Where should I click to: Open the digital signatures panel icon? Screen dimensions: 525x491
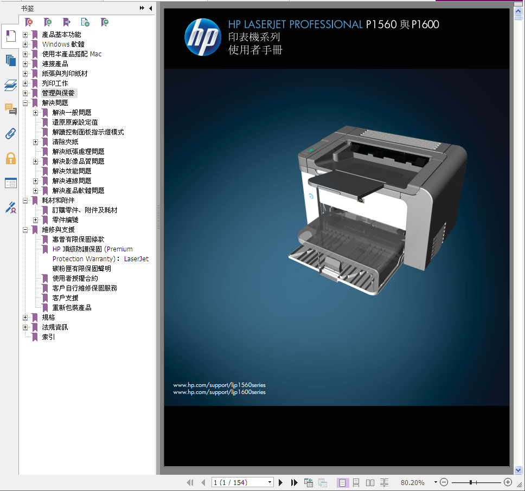(11, 208)
